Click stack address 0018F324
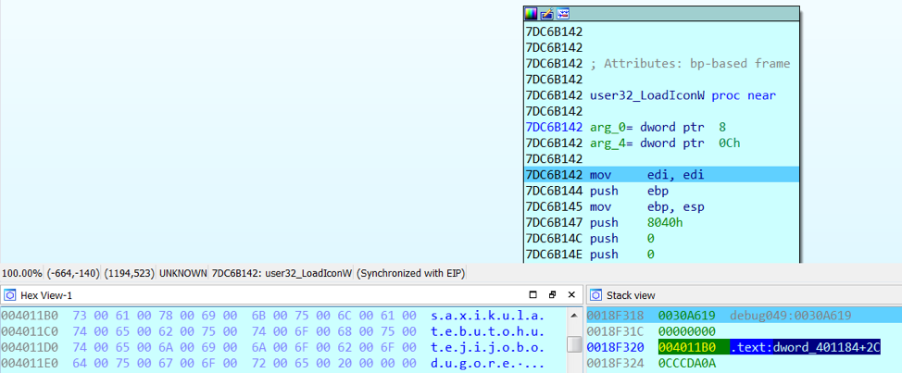 pos(616,363)
